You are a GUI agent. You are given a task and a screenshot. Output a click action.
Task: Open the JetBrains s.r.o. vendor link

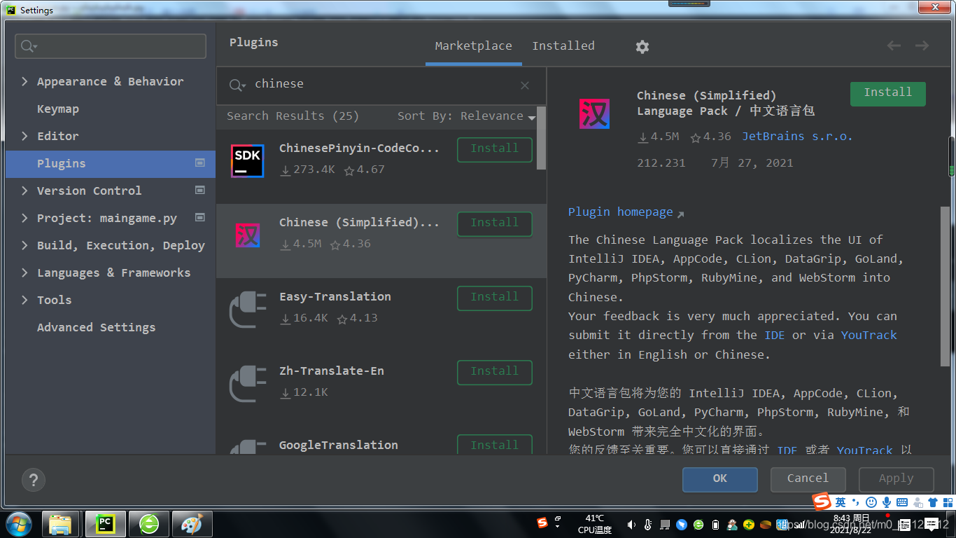[x=797, y=137]
